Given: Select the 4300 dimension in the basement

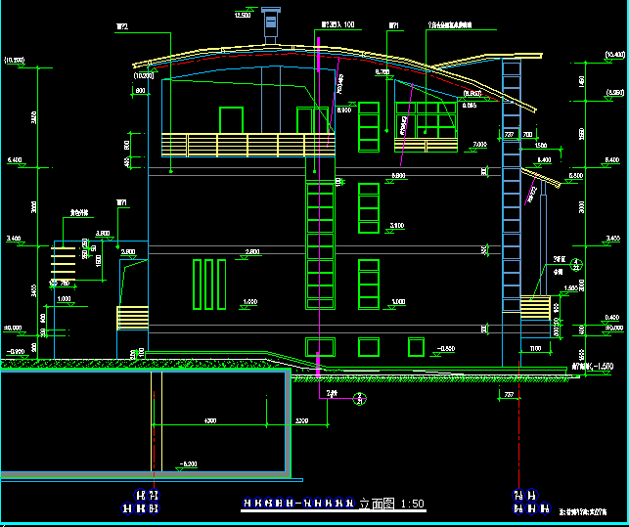Looking at the screenshot, I should 209,420.
